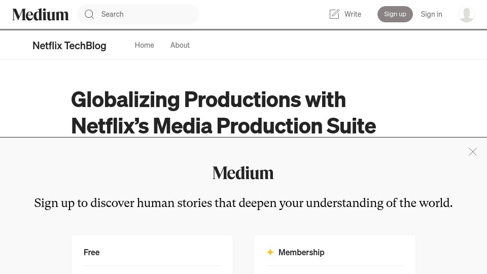Click the Write pencil icon
The height and width of the screenshot is (274, 487).
(334, 14)
